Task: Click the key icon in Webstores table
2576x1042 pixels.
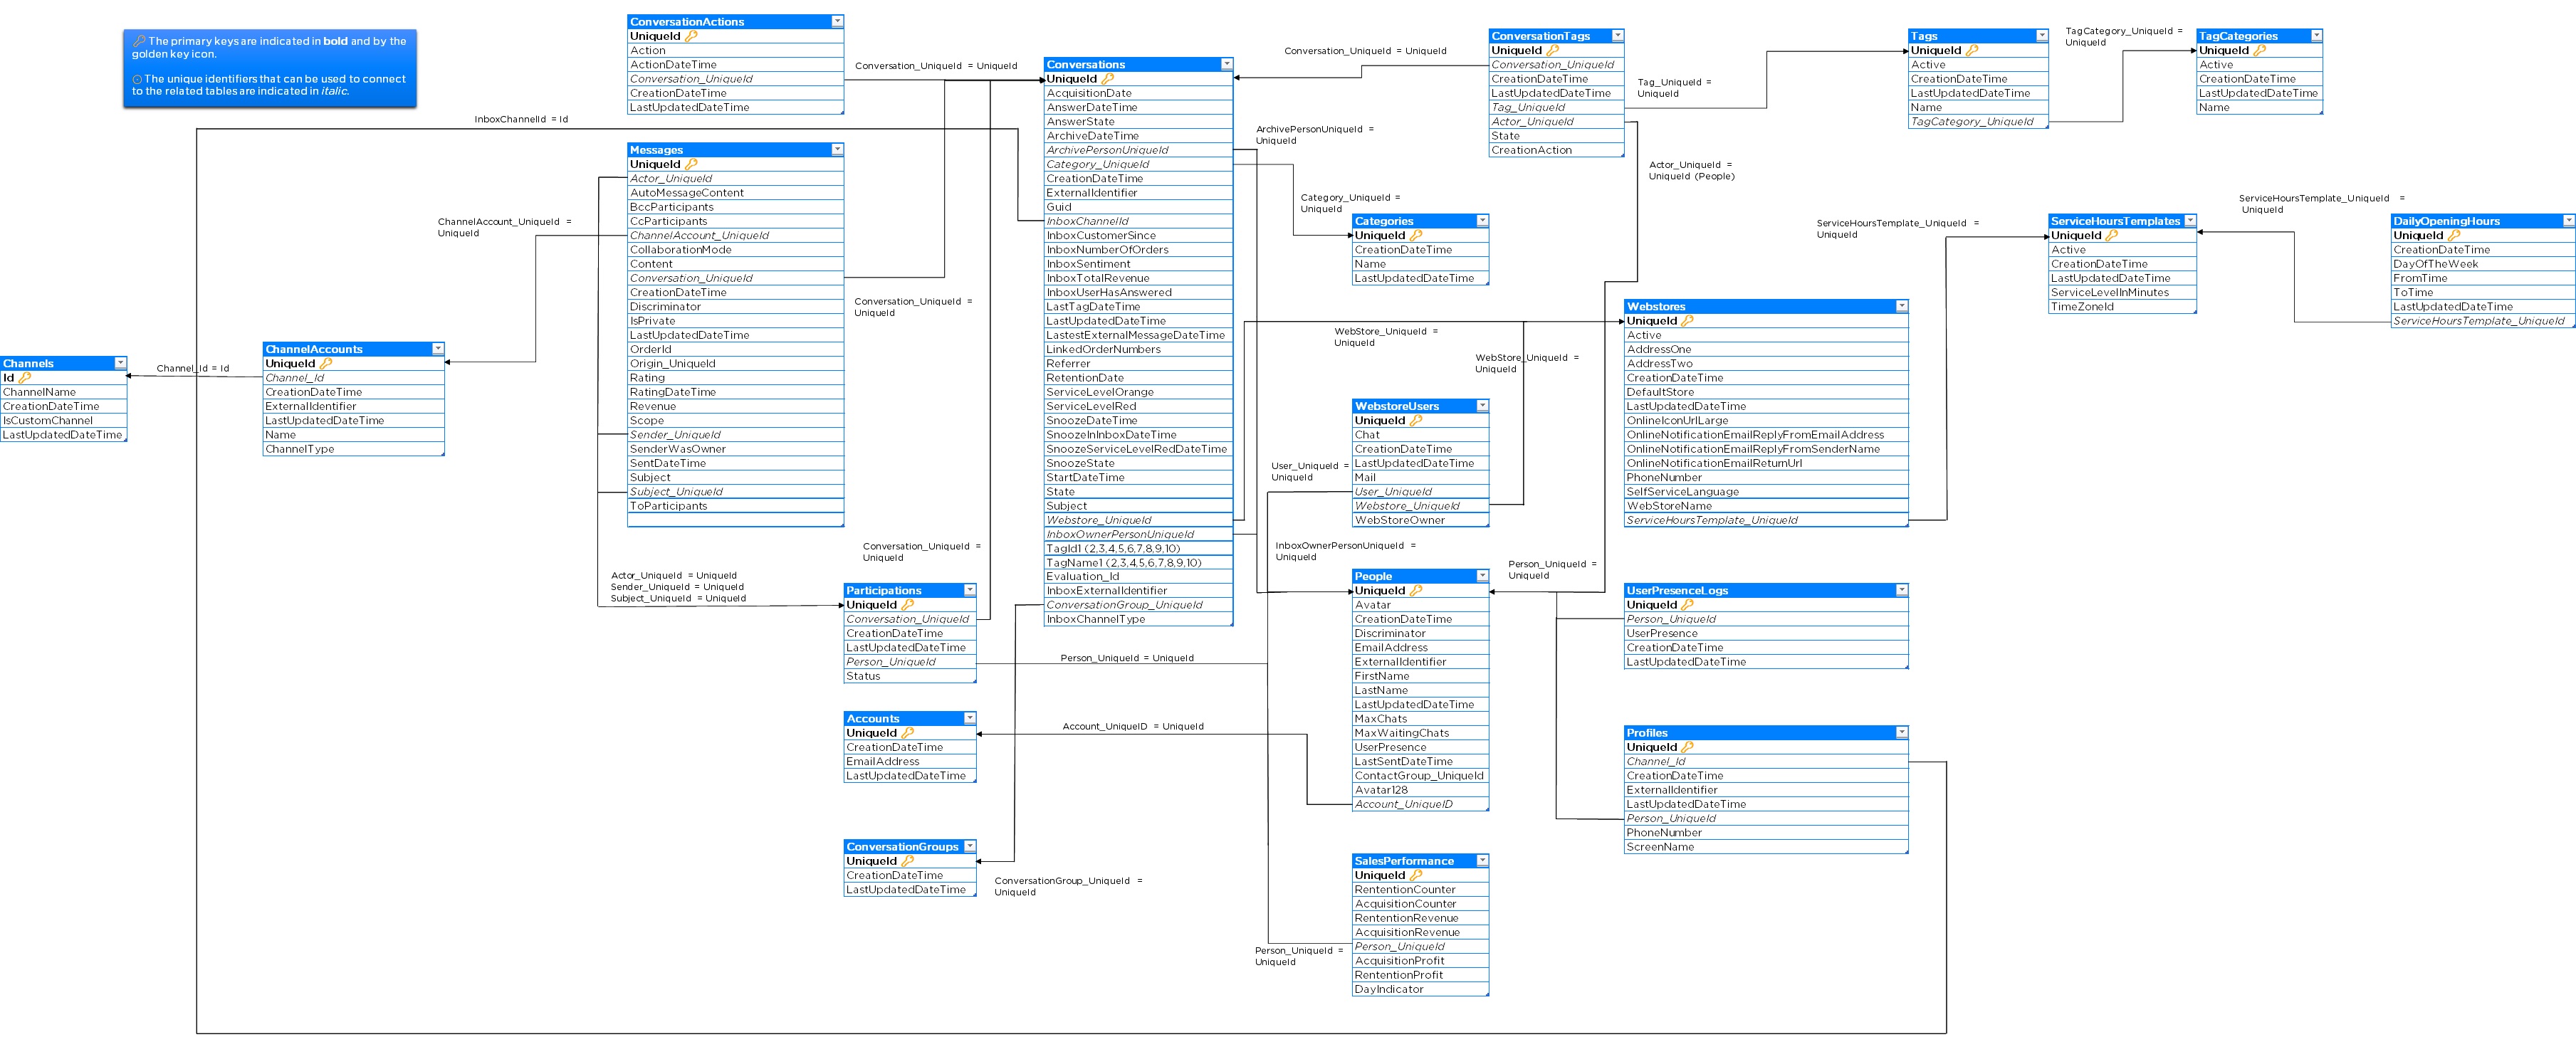Action: coord(1687,321)
